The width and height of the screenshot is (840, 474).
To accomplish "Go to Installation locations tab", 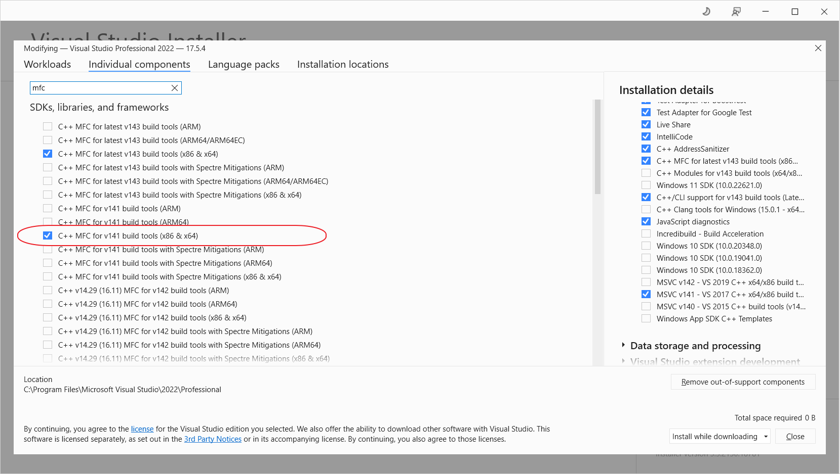I will click(x=343, y=64).
